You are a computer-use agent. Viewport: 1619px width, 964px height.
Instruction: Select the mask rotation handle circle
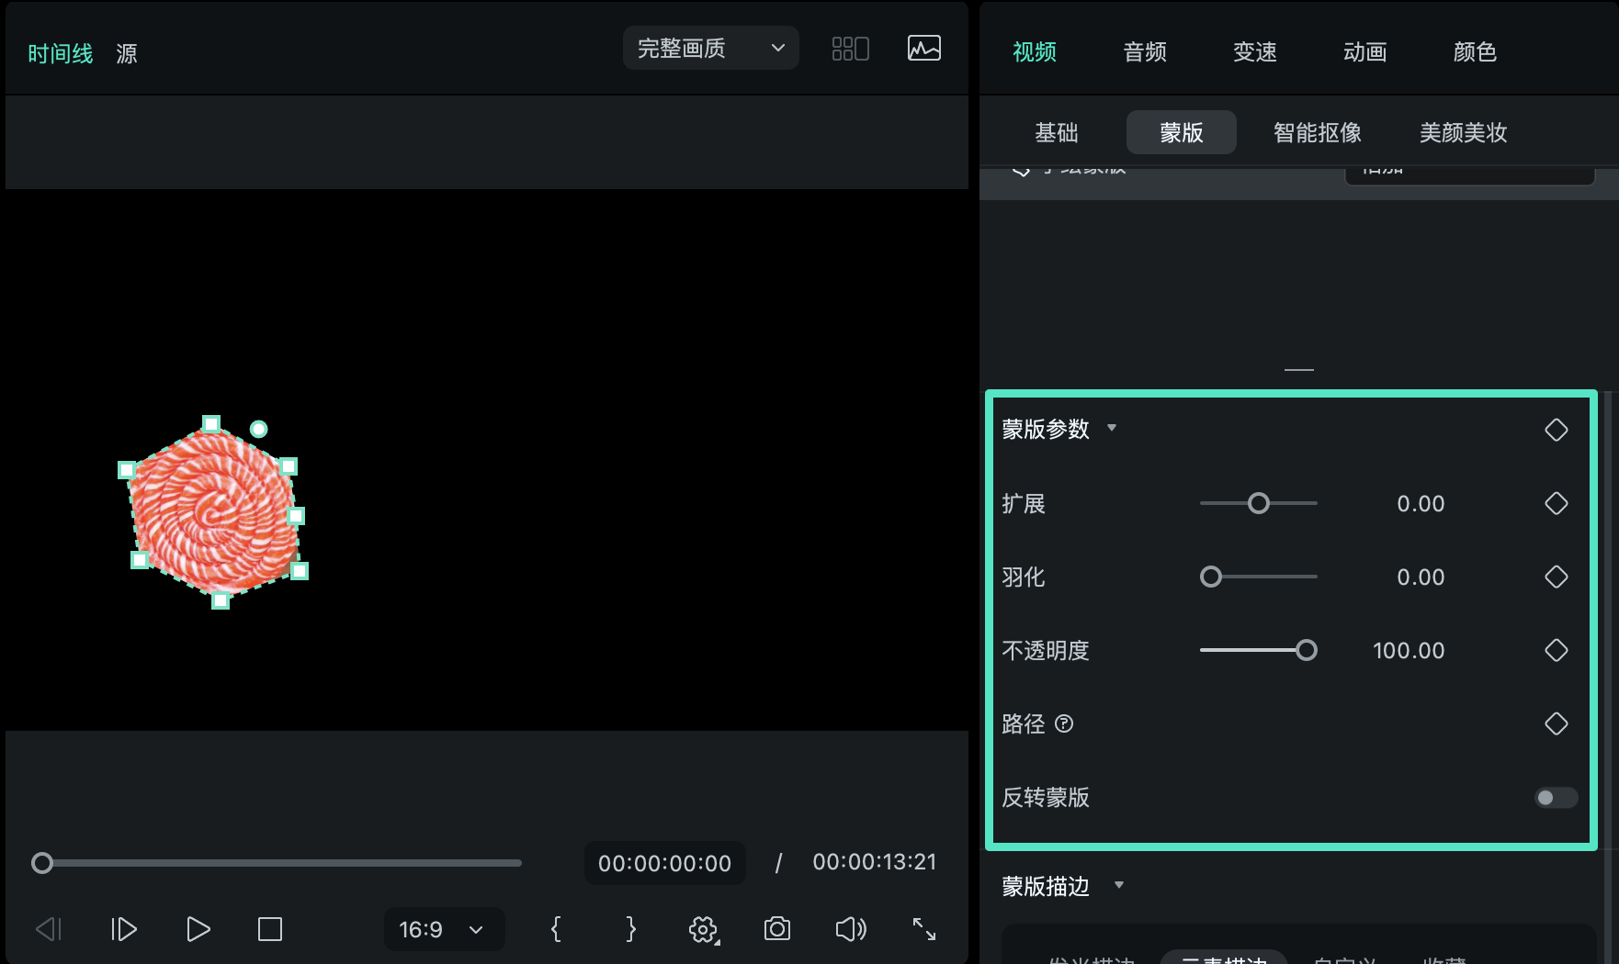click(259, 429)
